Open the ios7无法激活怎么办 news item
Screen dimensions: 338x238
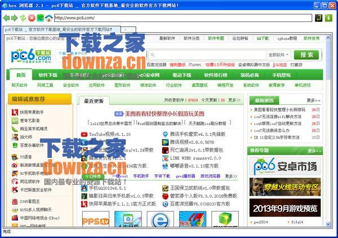[272, 130]
